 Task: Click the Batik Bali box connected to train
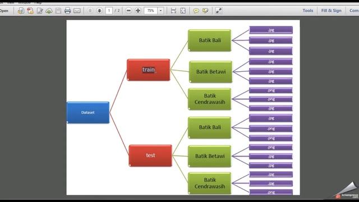point(210,40)
